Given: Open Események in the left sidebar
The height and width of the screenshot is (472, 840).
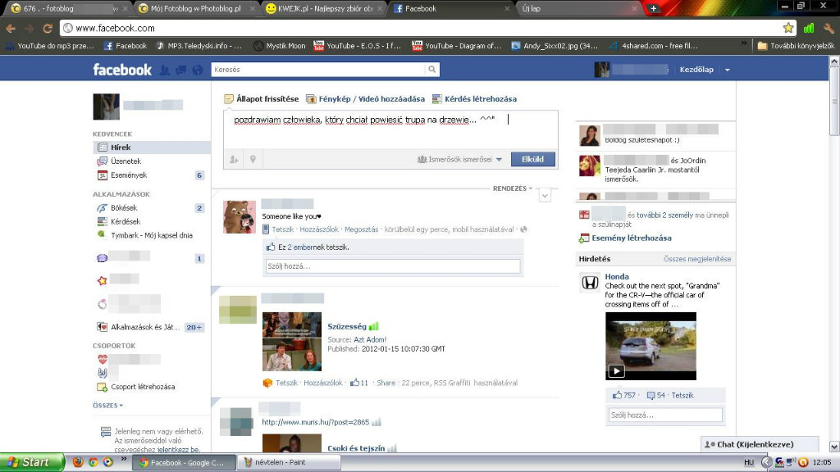Looking at the screenshot, I should pos(129,175).
